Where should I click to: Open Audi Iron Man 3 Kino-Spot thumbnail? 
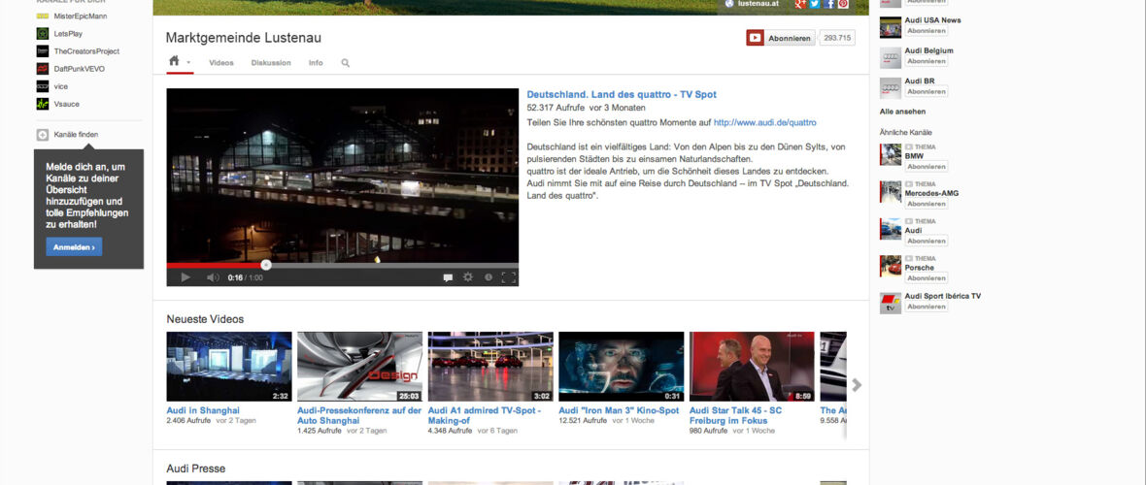tap(622, 367)
